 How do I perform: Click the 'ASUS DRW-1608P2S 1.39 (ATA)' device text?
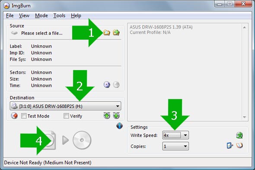tap(161, 27)
